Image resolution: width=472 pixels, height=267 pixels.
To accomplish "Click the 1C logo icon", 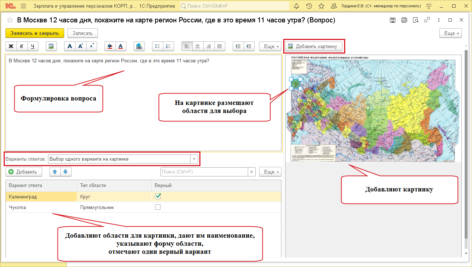I will pos(11,6).
